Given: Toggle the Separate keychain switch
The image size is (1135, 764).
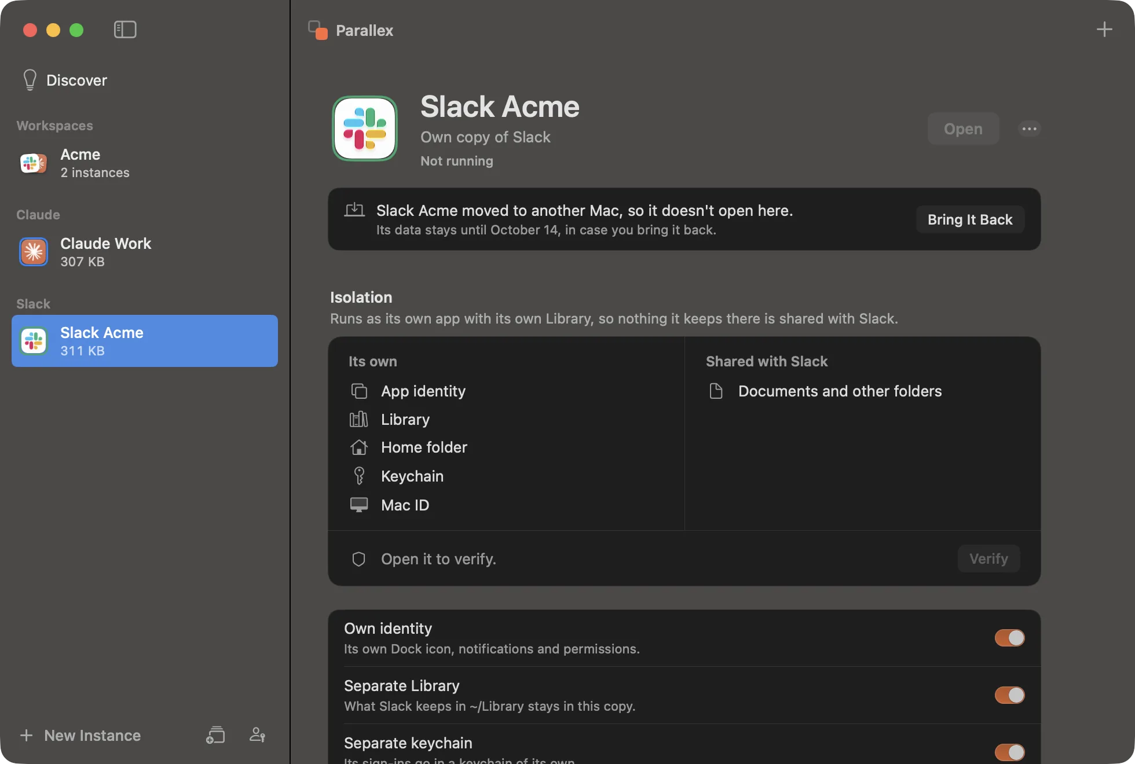Looking at the screenshot, I should pyautogui.click(x=1009, y=752).
